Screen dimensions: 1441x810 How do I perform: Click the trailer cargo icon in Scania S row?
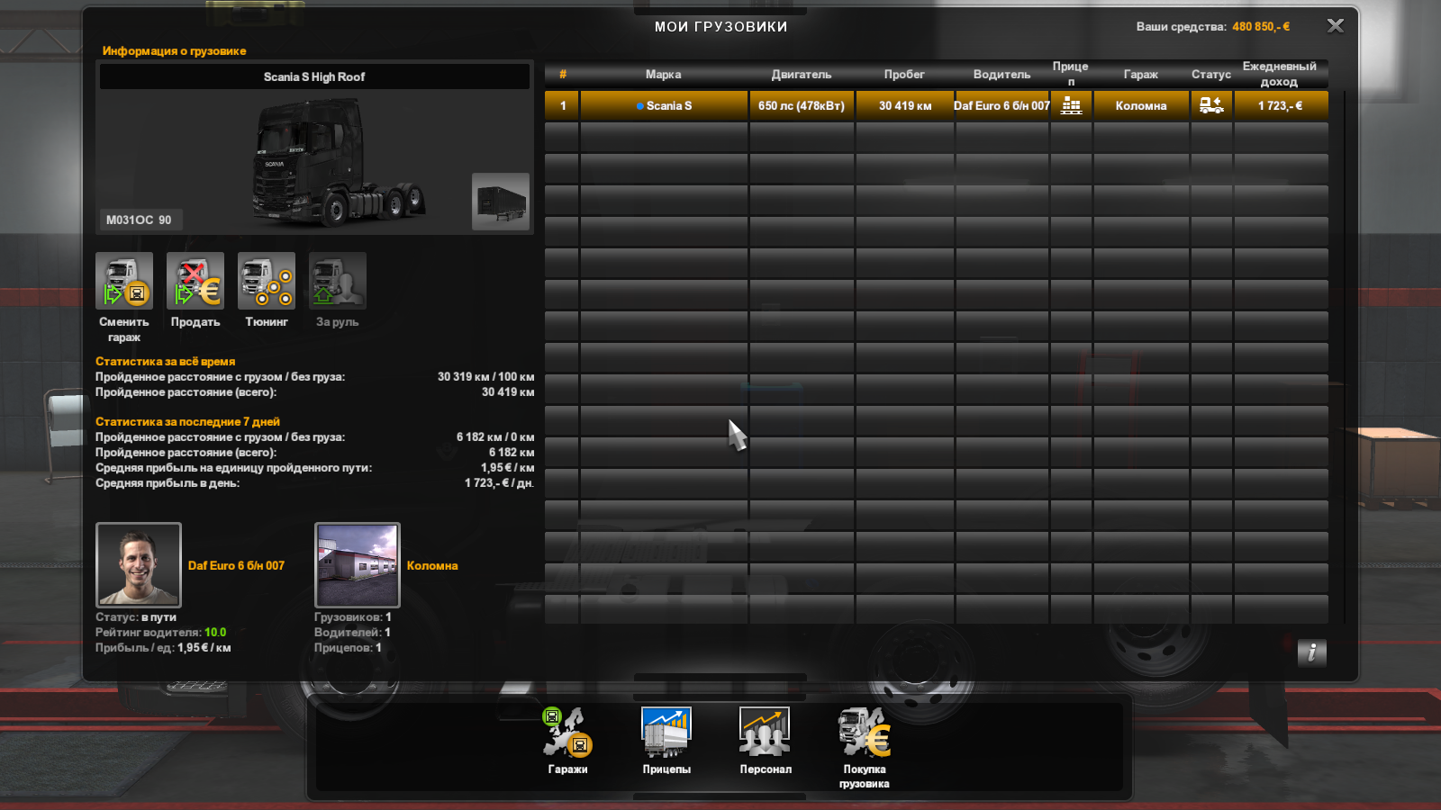point(1071,105)
